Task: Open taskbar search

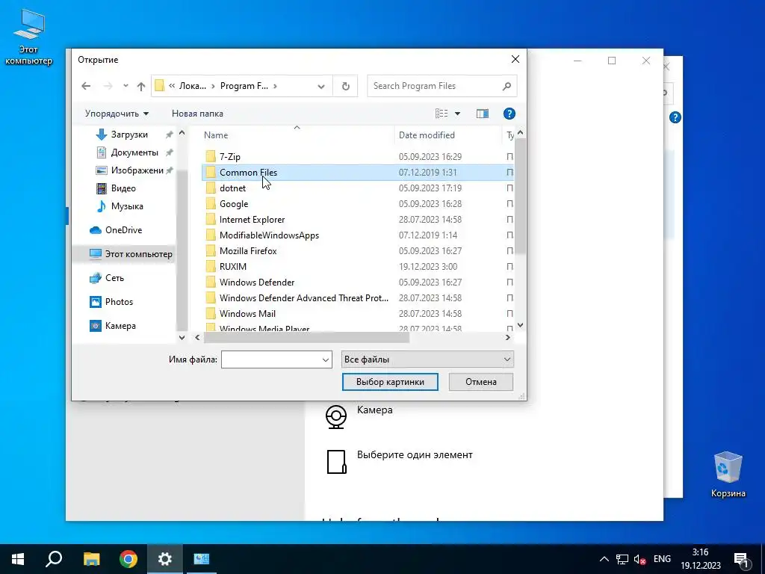Action: coord(54,559)
